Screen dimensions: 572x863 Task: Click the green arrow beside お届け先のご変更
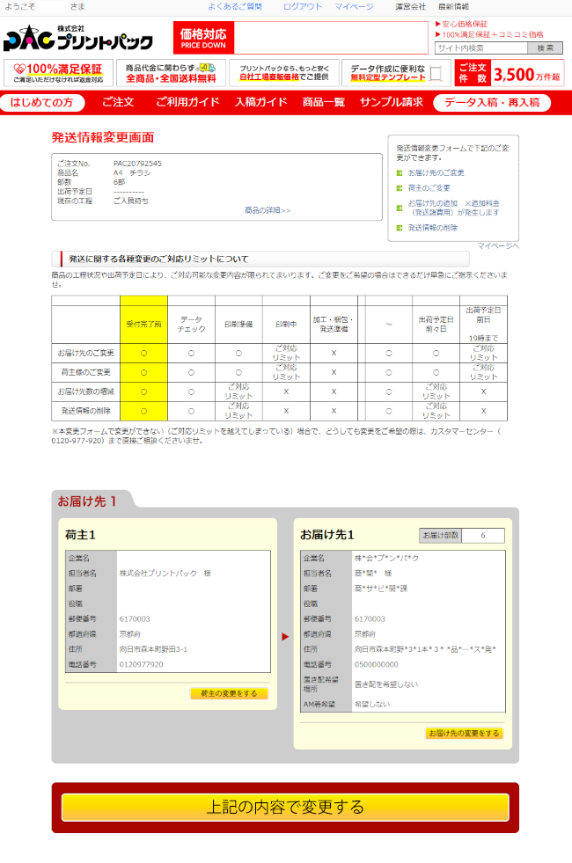[400, 173]
